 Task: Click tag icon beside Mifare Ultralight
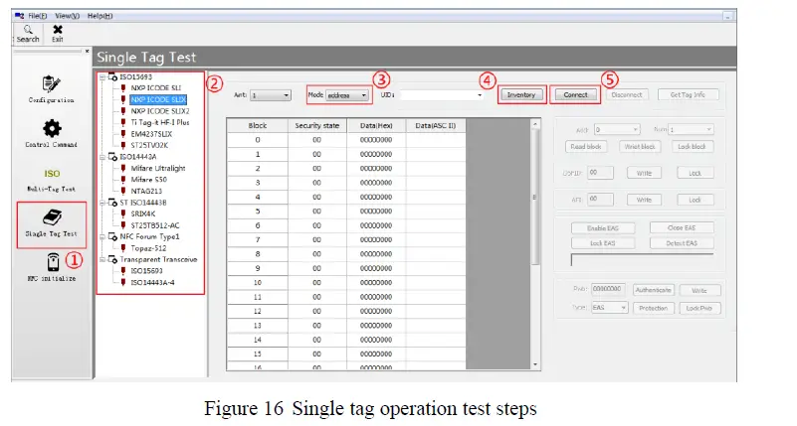click(122, 168)
